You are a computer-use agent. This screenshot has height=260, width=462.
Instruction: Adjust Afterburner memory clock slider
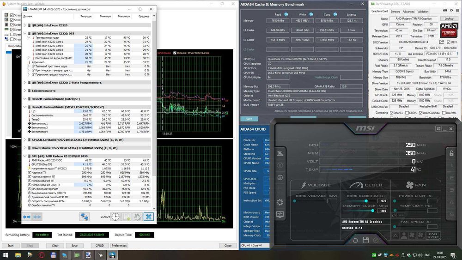coord(373,211)
